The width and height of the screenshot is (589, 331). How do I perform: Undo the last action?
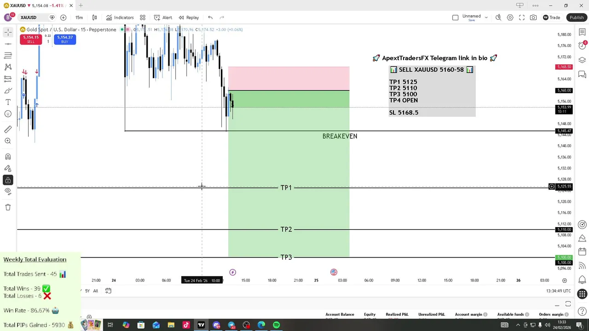(x=210, y=17)
